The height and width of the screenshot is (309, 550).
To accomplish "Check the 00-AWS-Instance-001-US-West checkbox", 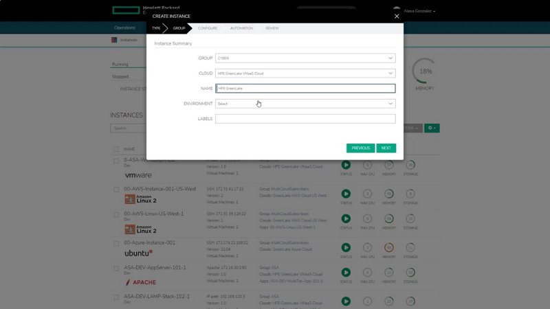I will (x=116, y=190).
